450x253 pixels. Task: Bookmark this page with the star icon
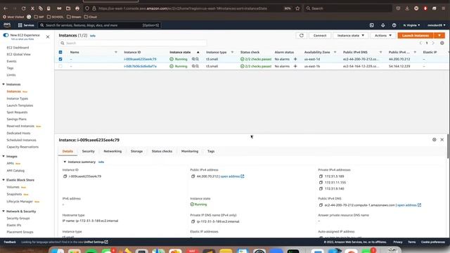click(x=297, y=8)
